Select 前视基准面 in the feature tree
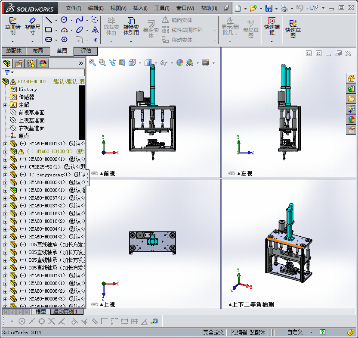 tap(31, 113)
